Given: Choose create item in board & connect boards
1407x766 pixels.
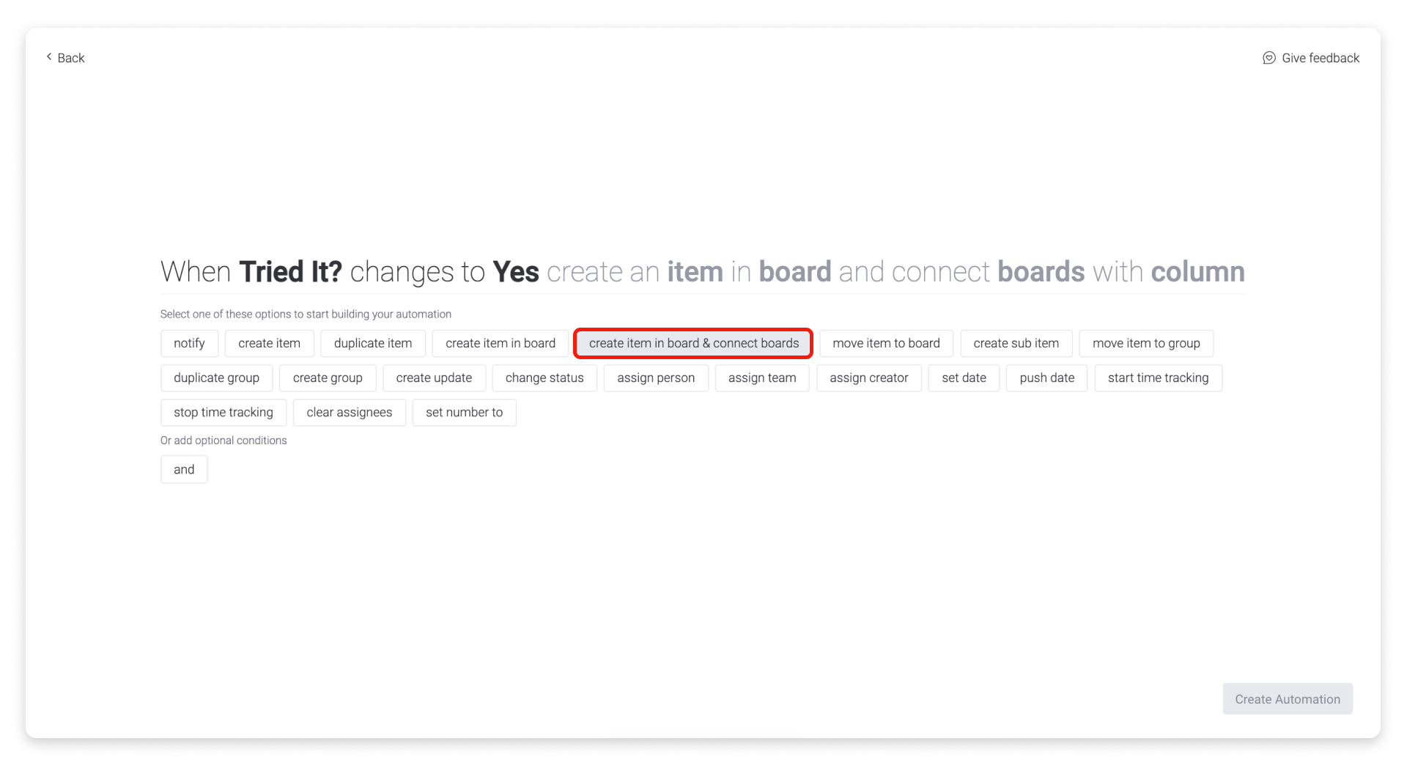Looking at the screenshot, I should point(693,343).
